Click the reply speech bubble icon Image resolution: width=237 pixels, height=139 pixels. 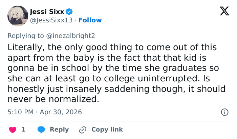[41, 130]
